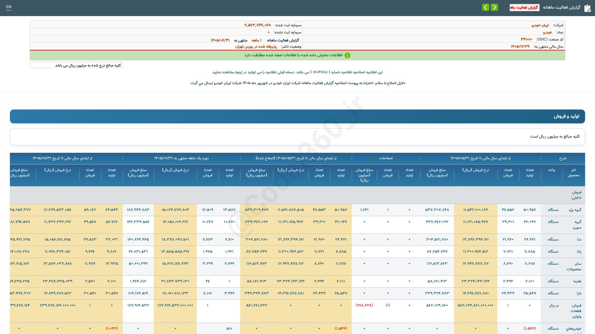Click the هایما product row name

[x=577, y=281]
